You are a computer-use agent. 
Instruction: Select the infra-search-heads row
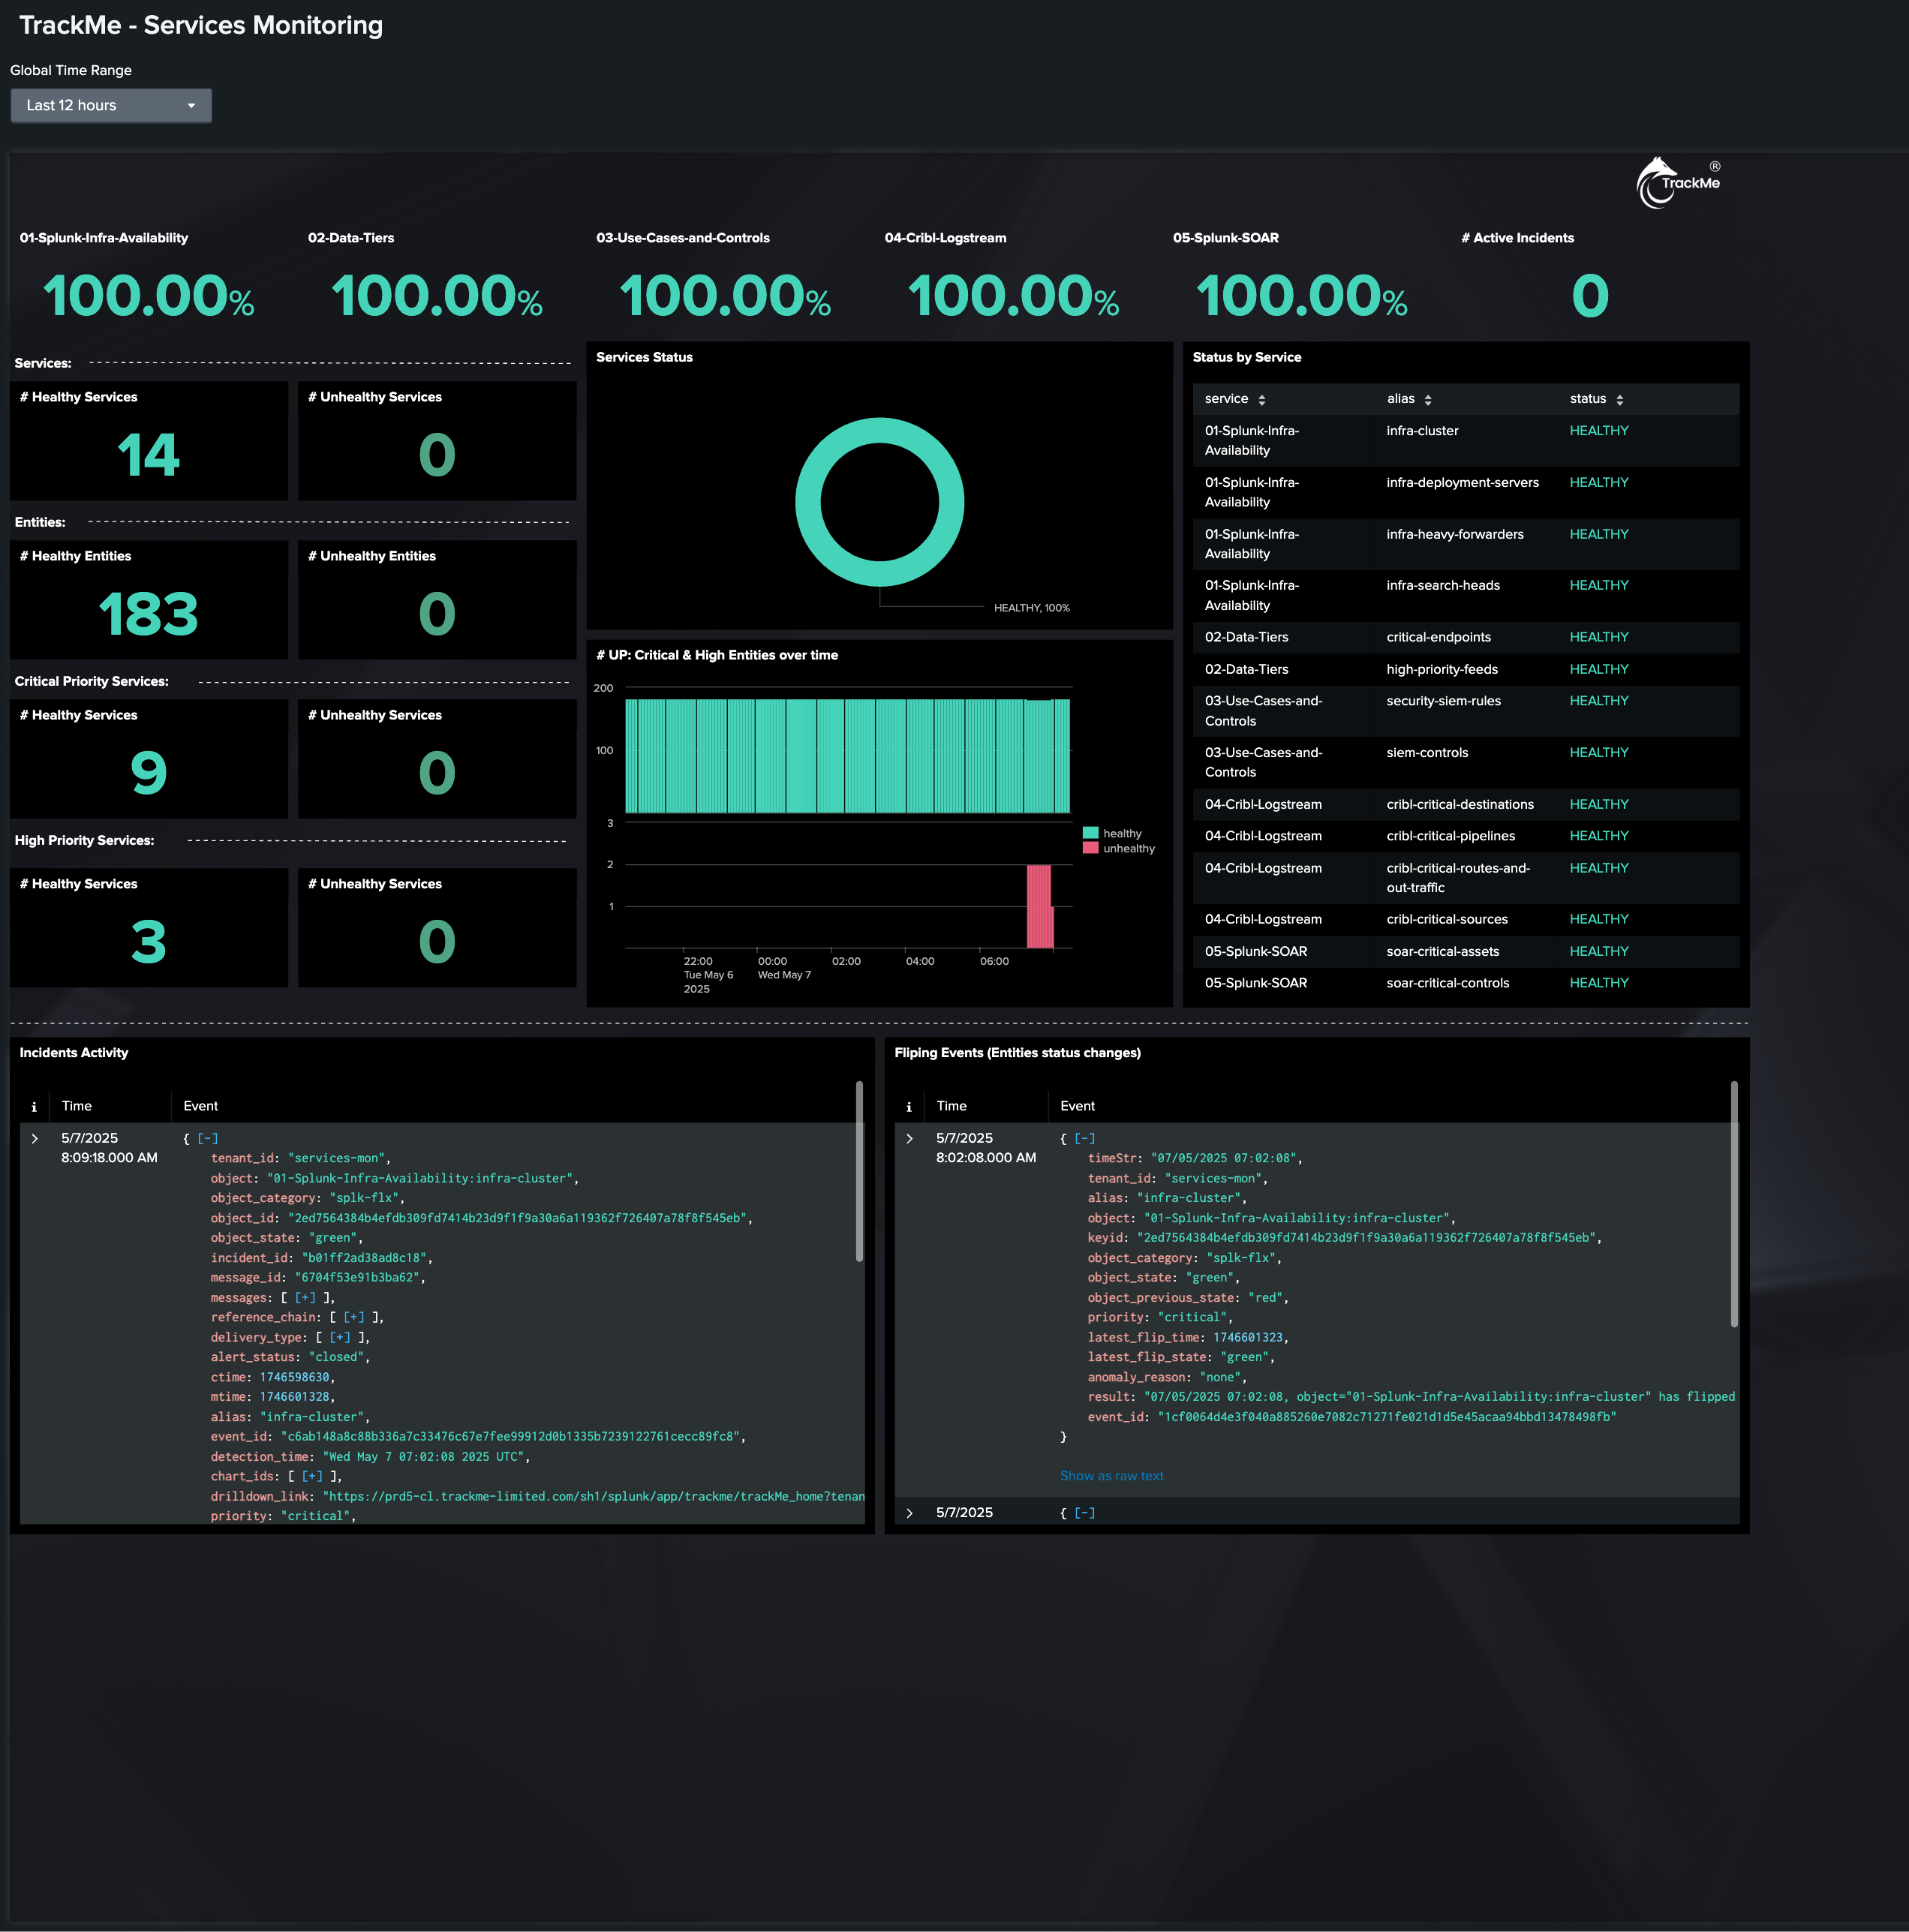pyautogui.click(x=1466, y=595)
